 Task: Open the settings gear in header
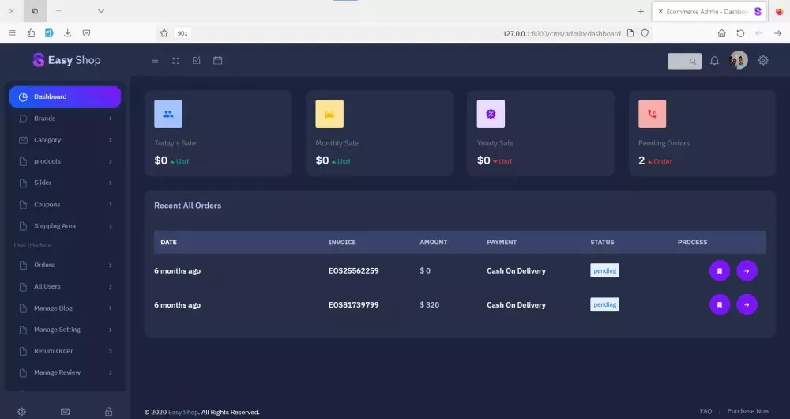tap(763, 61)
